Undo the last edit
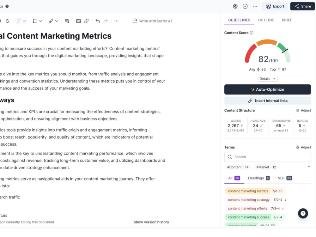Screen dimensions: 316x237 click(98, 21)
